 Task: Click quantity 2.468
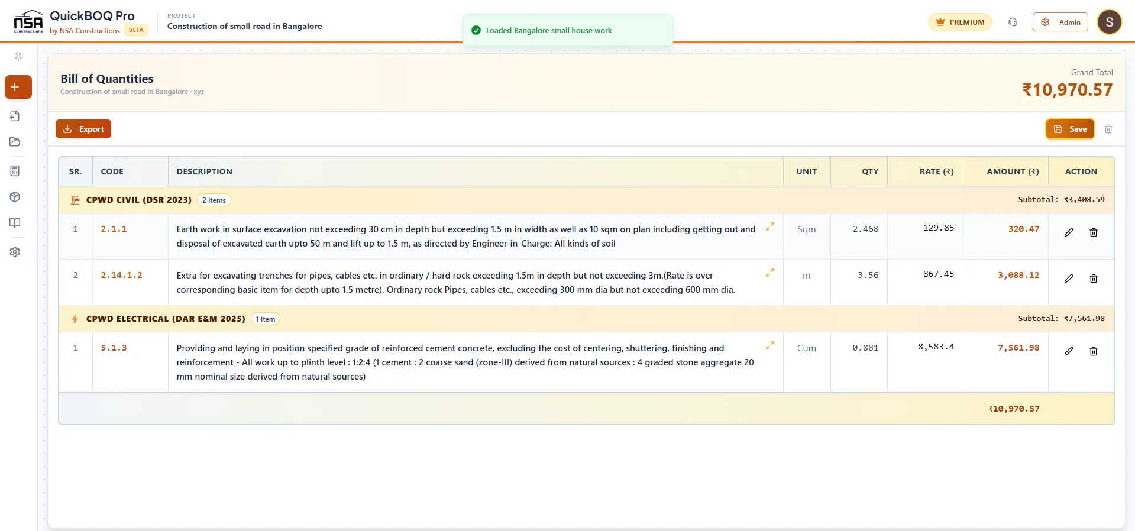(x=865, y=229)
